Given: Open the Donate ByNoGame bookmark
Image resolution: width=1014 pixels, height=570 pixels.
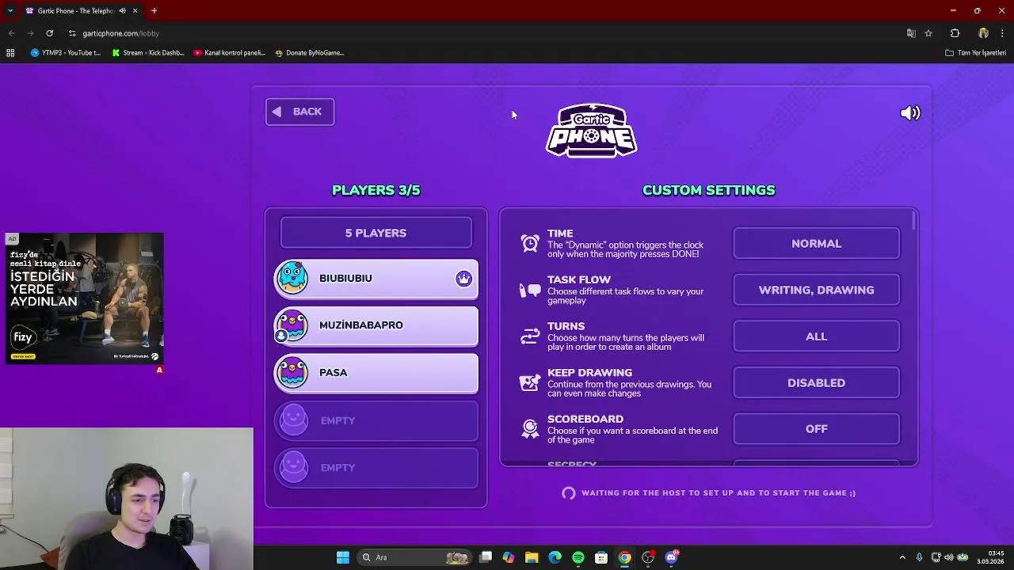Looking at the screenshot, I should (x=310, y=53).
